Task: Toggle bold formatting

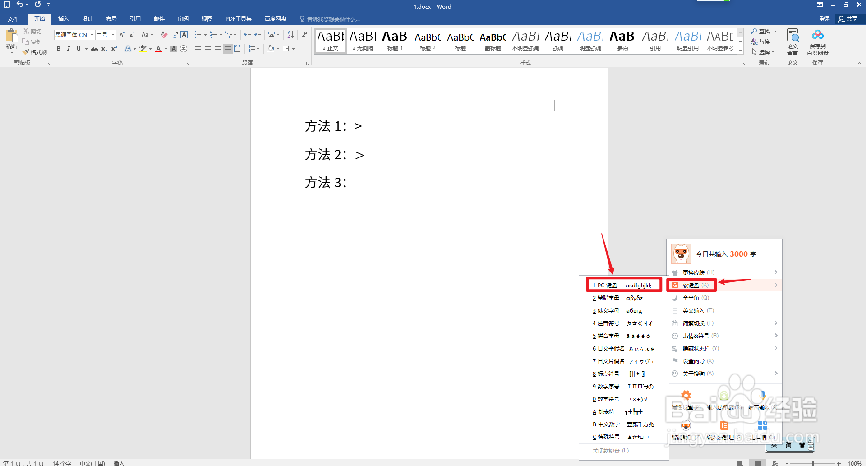Action: tap(59, 49)
